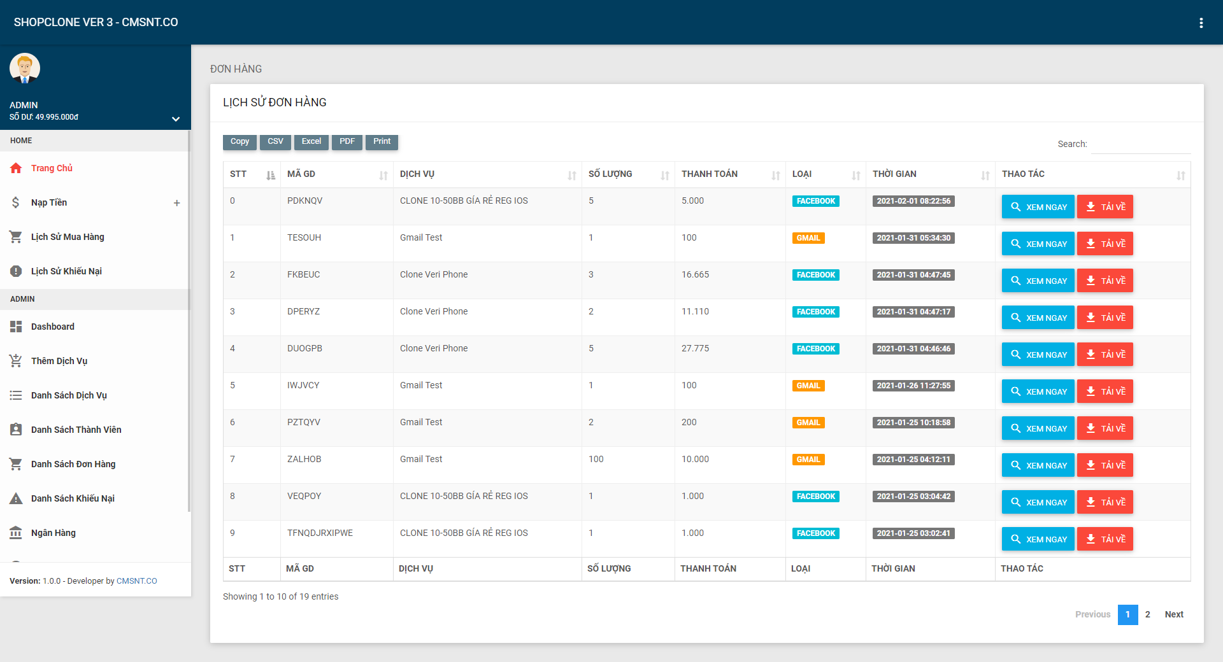The image size is (1223, 662).
Task: Sort table by THỜI GIAN column
Action: [x=931, y=174]
